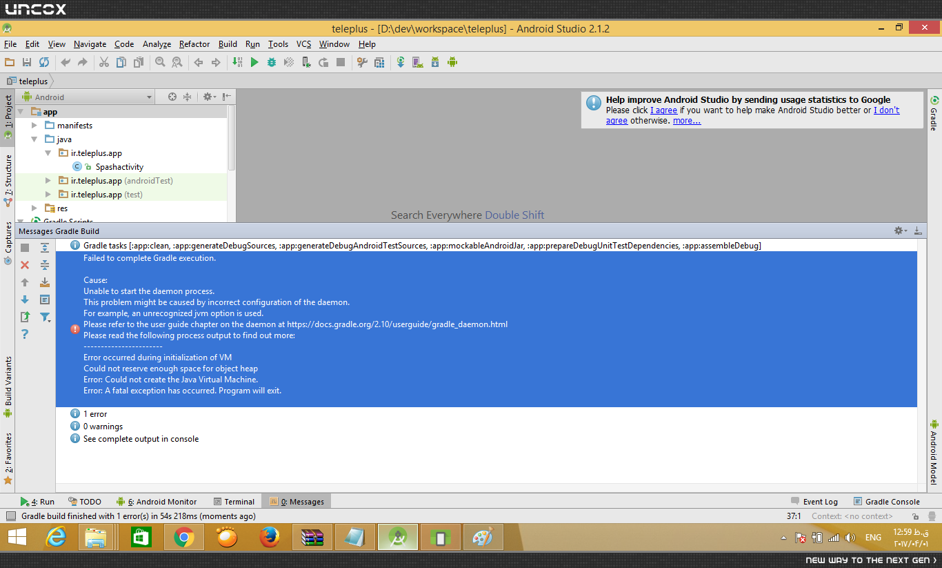Export messages to text file icon
942x568 pixels.
(x=25, y=317)
